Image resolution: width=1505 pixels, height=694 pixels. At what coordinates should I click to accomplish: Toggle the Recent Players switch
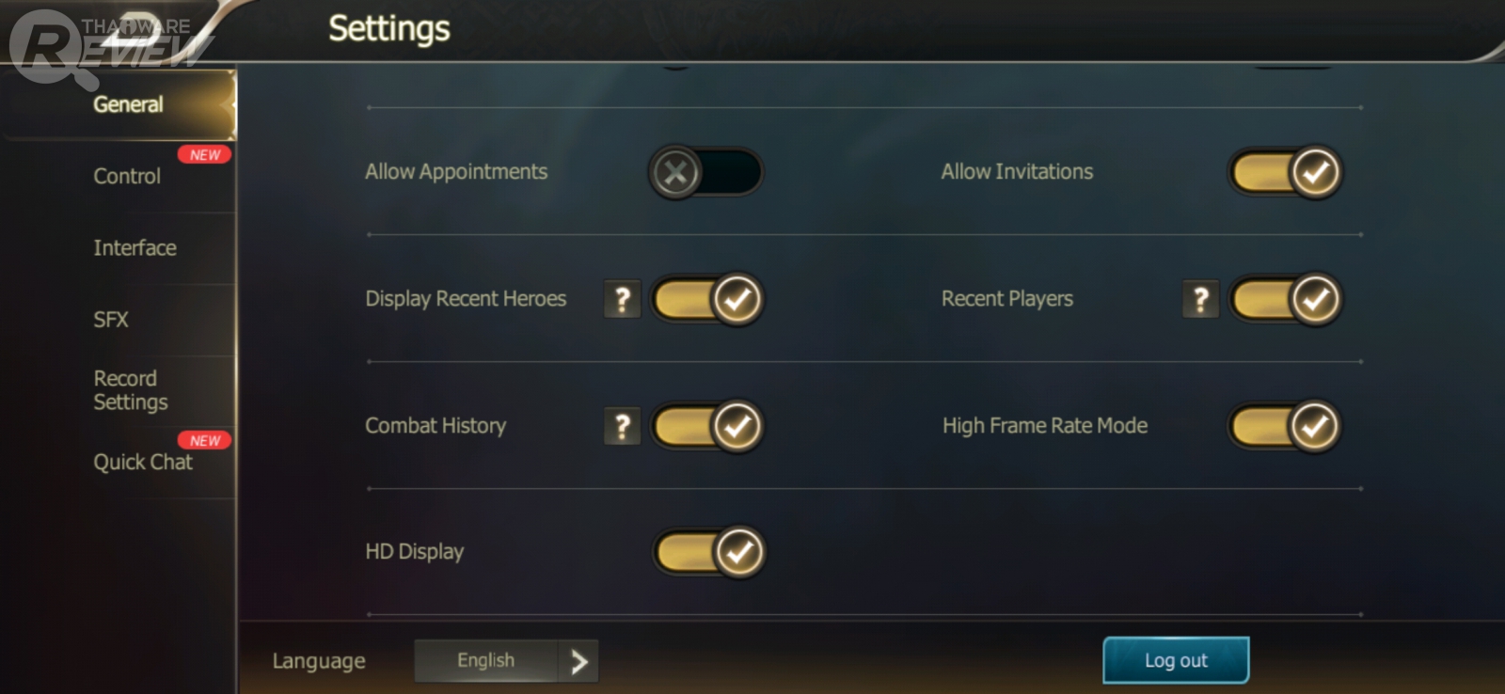click(1285, 299)
